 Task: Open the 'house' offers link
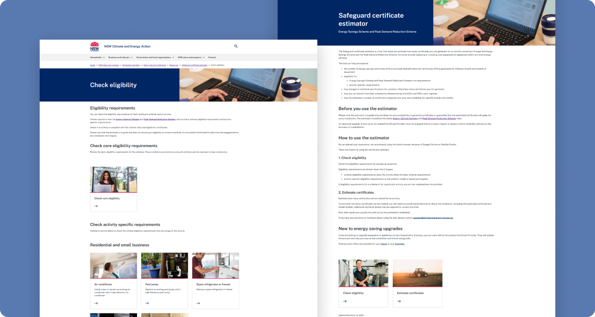[383, 244]
